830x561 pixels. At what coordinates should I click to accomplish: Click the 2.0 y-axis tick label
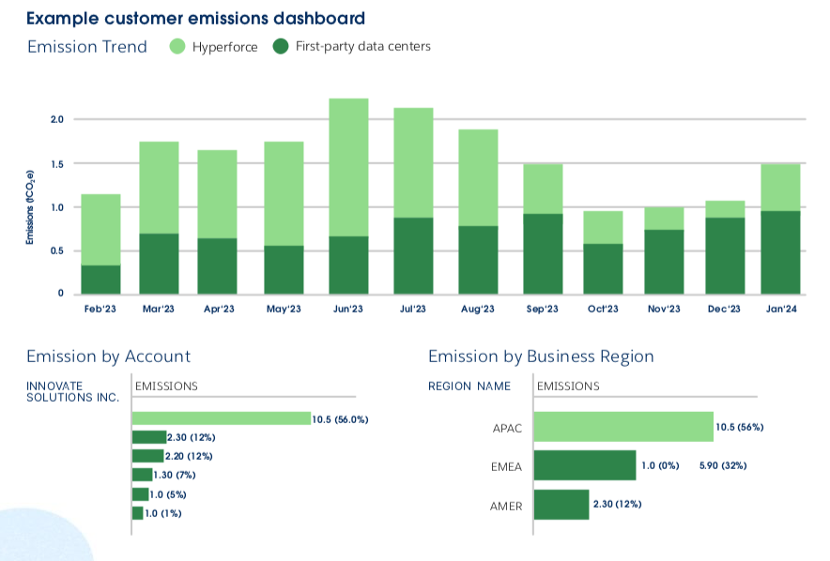57,119
